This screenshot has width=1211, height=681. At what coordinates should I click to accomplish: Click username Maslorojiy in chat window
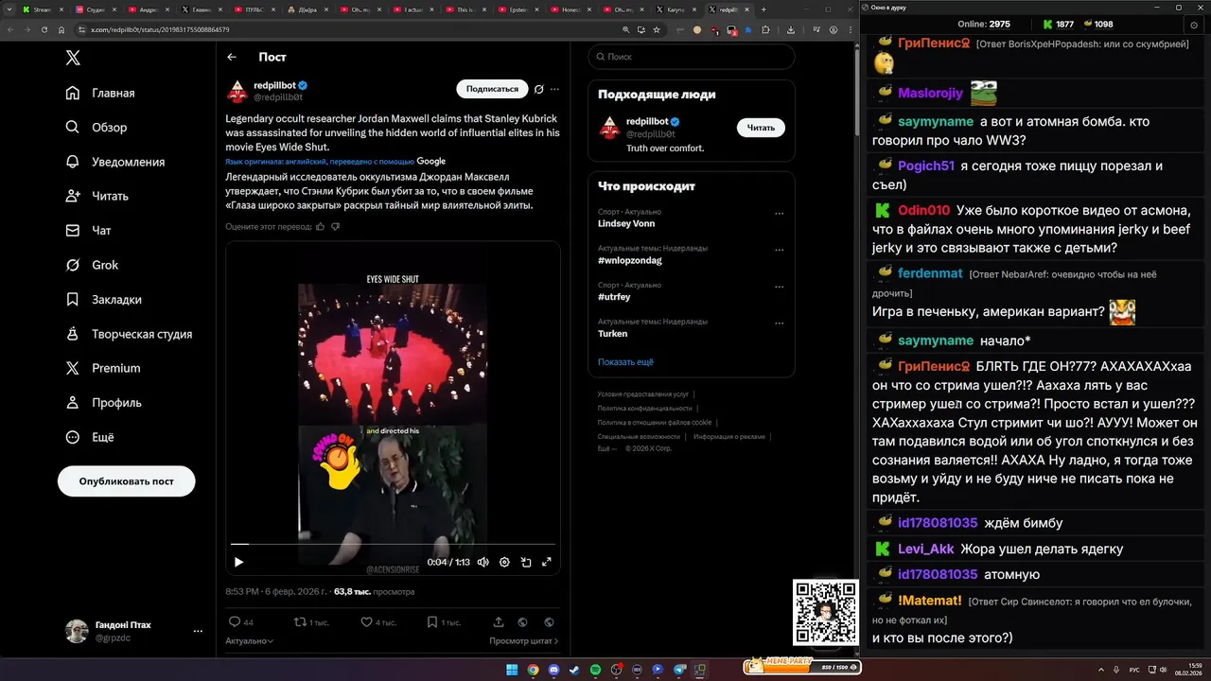(930, 93)
